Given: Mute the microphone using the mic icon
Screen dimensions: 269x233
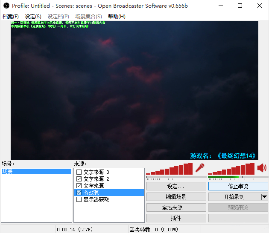Looking at the screenshot, I should point(200,168).
